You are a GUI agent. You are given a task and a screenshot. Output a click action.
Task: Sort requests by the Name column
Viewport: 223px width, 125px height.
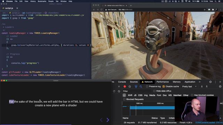coord(125,118)
